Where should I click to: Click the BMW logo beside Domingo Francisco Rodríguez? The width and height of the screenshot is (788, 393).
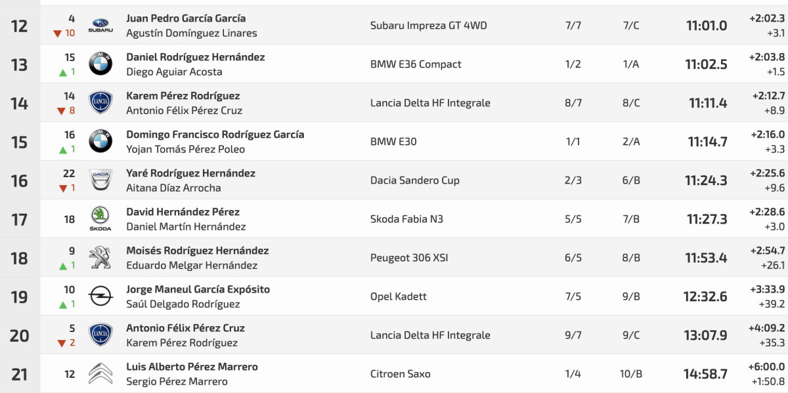tap(100, 142)
